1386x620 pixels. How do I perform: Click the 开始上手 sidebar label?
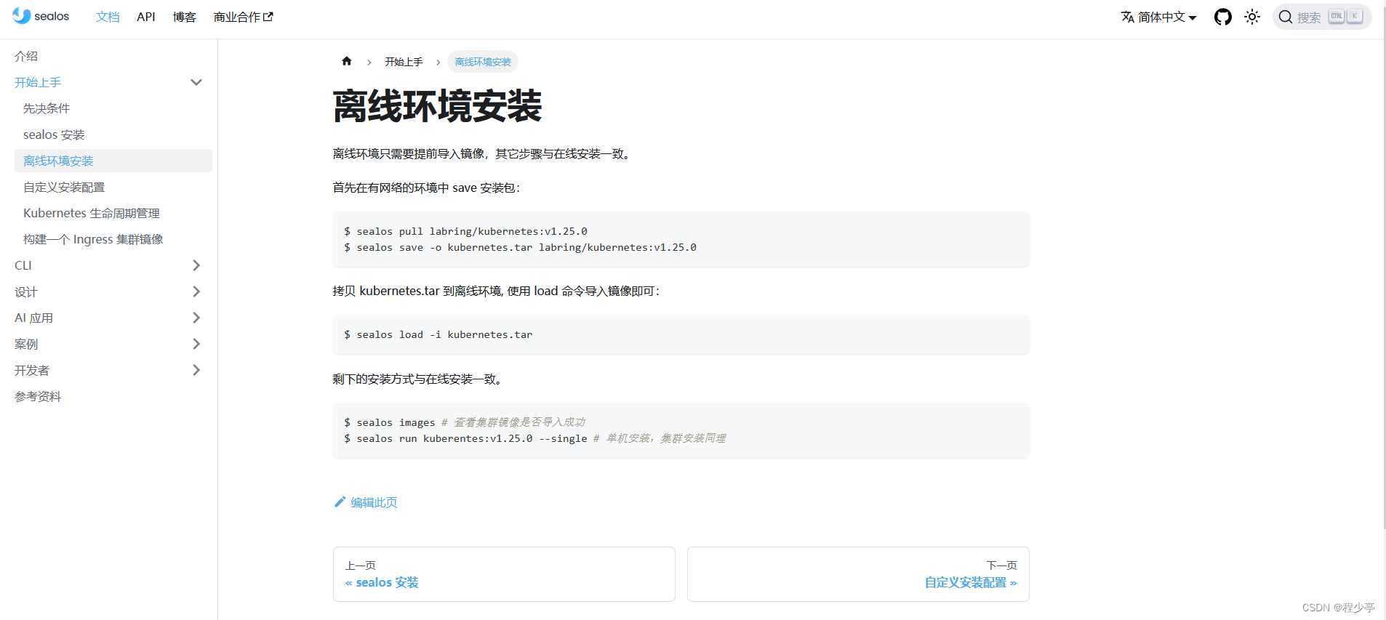click(38, 82)
